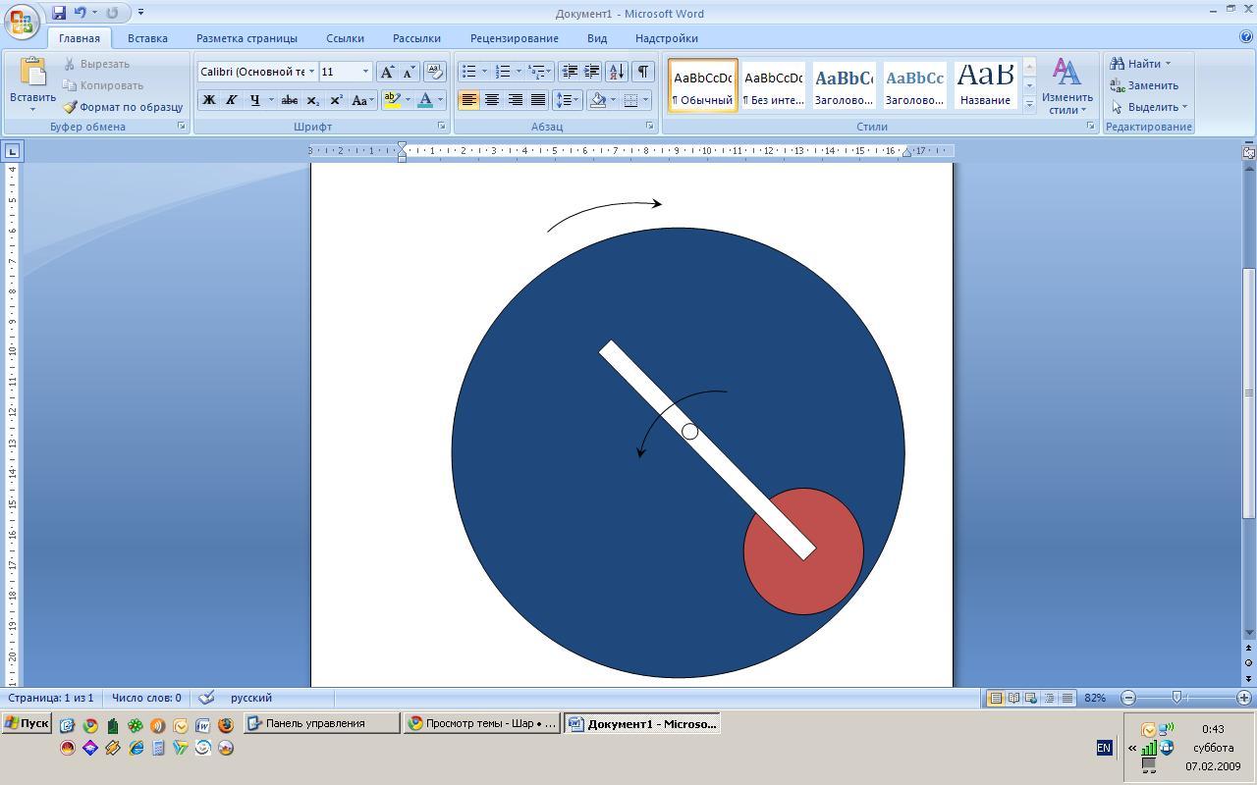Open the Calibri font name dropdown
Screen dimensions: 1257x785
(311, 72)
